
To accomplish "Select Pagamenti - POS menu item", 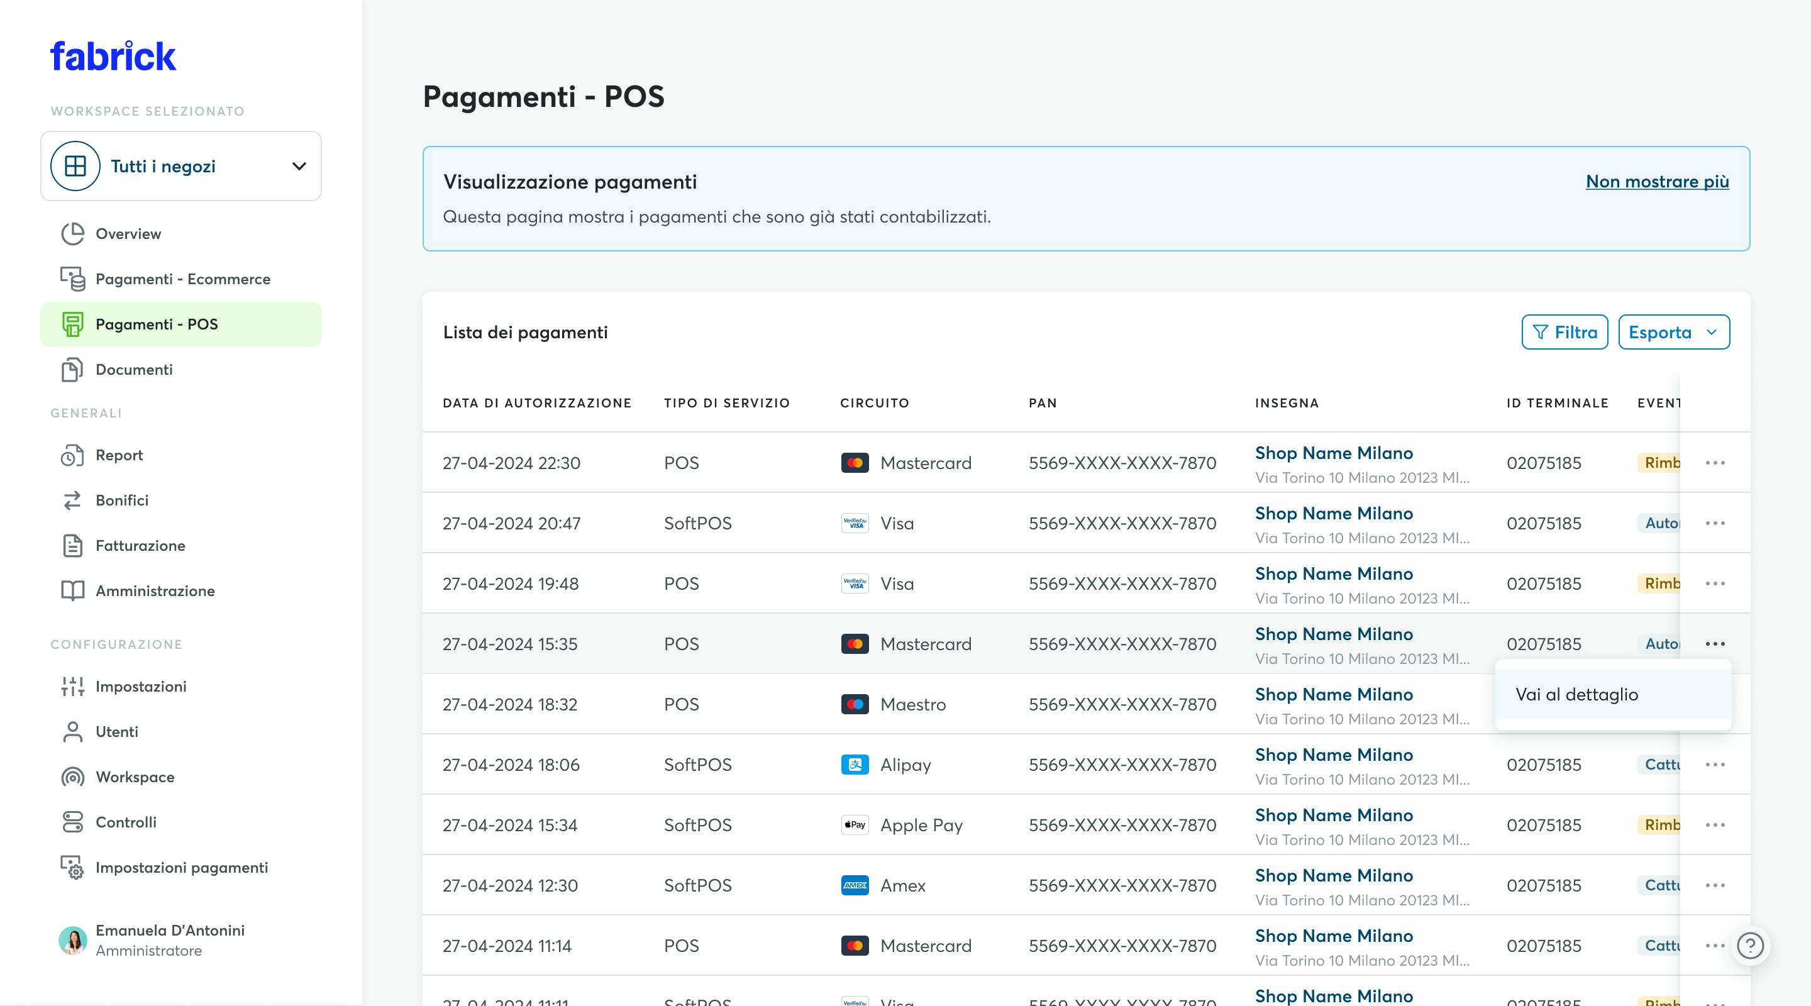I will pos(181,324).
